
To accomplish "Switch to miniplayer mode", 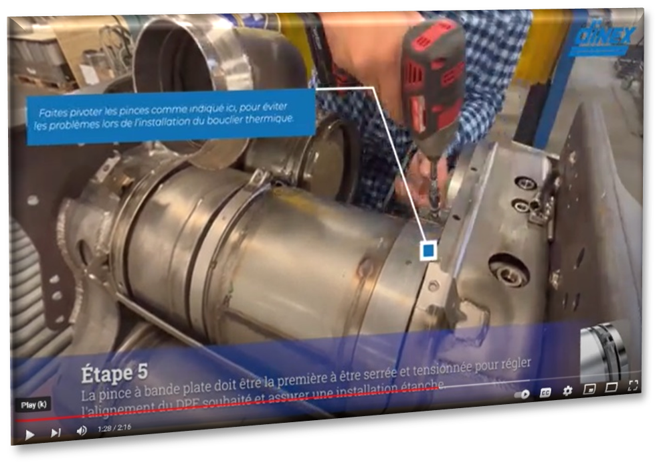I will click(589, 389).
